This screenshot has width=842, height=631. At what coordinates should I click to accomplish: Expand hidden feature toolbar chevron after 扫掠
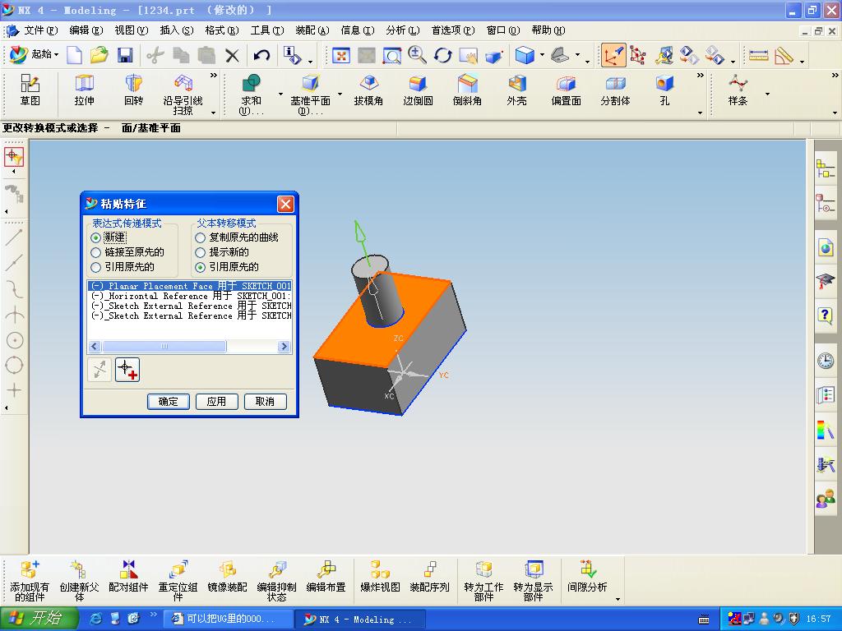click(x=214, y=75)
